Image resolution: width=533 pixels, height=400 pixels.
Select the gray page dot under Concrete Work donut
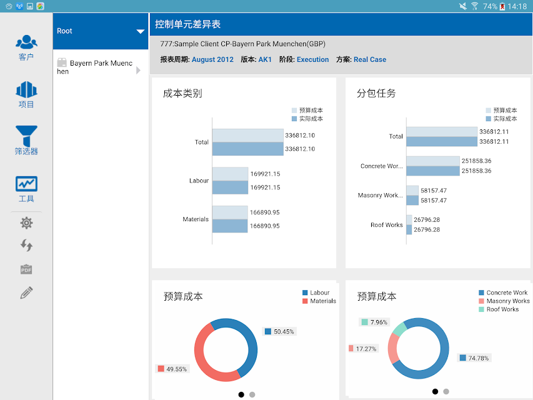tap(446, 391)
